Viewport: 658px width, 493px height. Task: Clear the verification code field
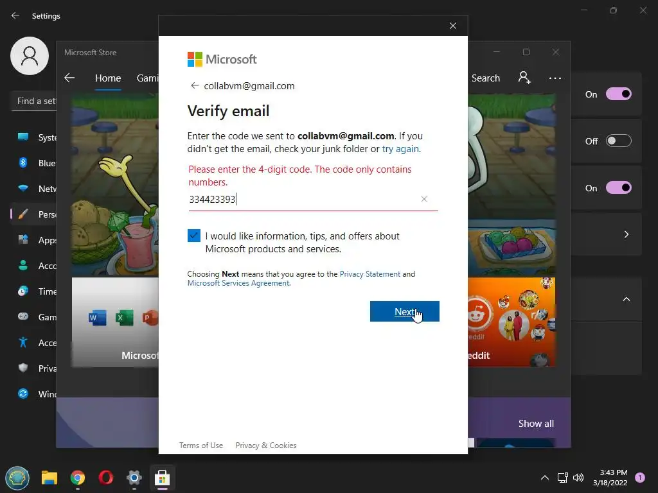pyautogui.click(x=424, y=199)
